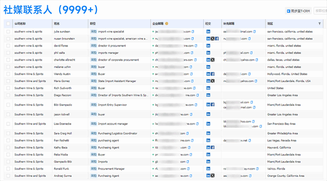Viewport: 327px width, 181px height.
Task: Toggle the select-all checkbox in table header
Action: pos(8,24)
